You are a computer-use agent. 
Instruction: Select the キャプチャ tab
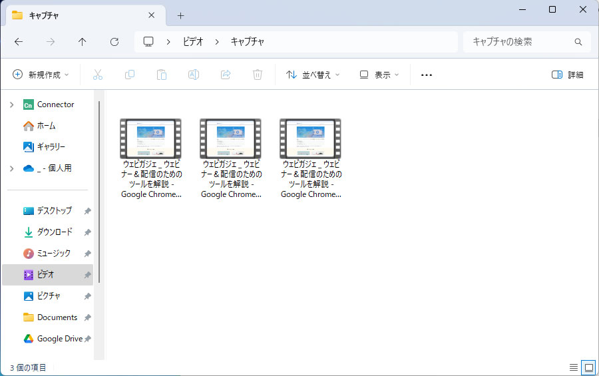(x=86, y=15)
